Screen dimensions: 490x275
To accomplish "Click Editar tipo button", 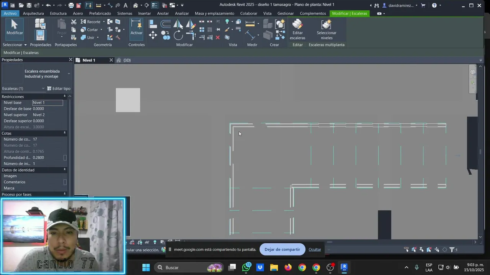I will coord(59,89).
